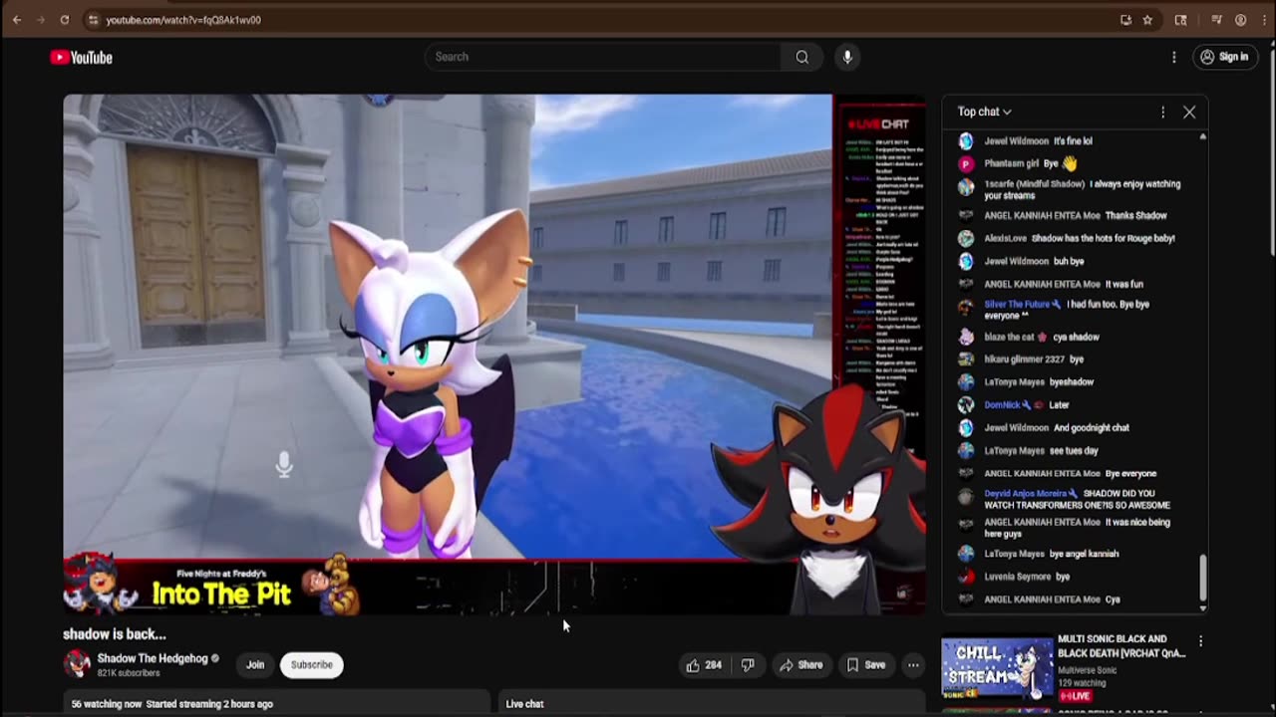The image size is (1276, 717).
Task: Click the search magnifier button
Action: [x=802, y=57]
